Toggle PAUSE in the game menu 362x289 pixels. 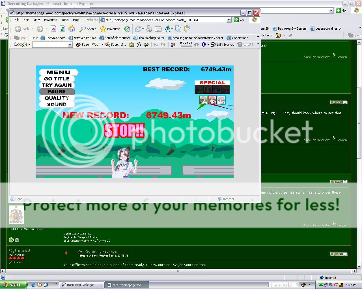pos(57,91)
